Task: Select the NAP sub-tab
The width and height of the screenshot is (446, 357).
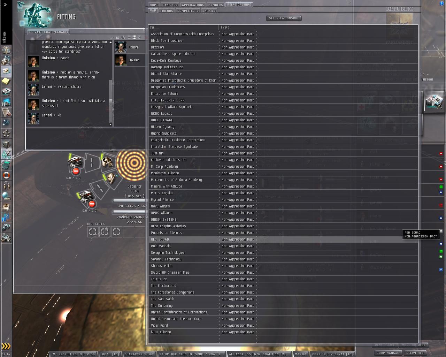Action: click(x=153, y=11)
